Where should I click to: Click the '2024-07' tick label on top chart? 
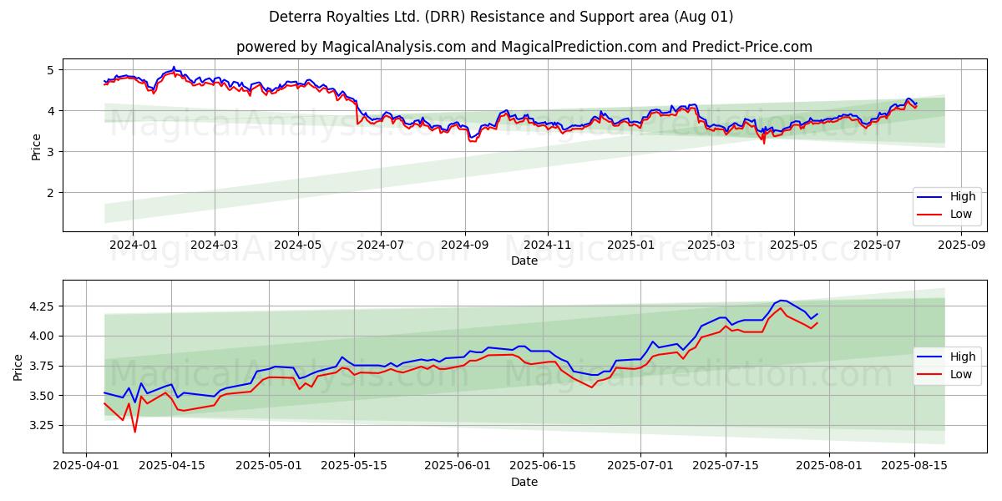pos(381,245)
